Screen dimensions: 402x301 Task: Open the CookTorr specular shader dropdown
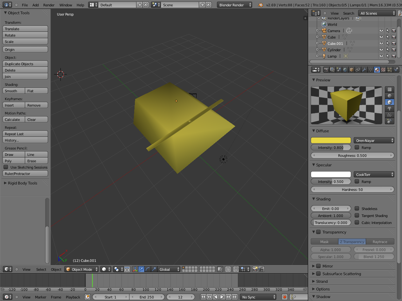coord(374,174)
